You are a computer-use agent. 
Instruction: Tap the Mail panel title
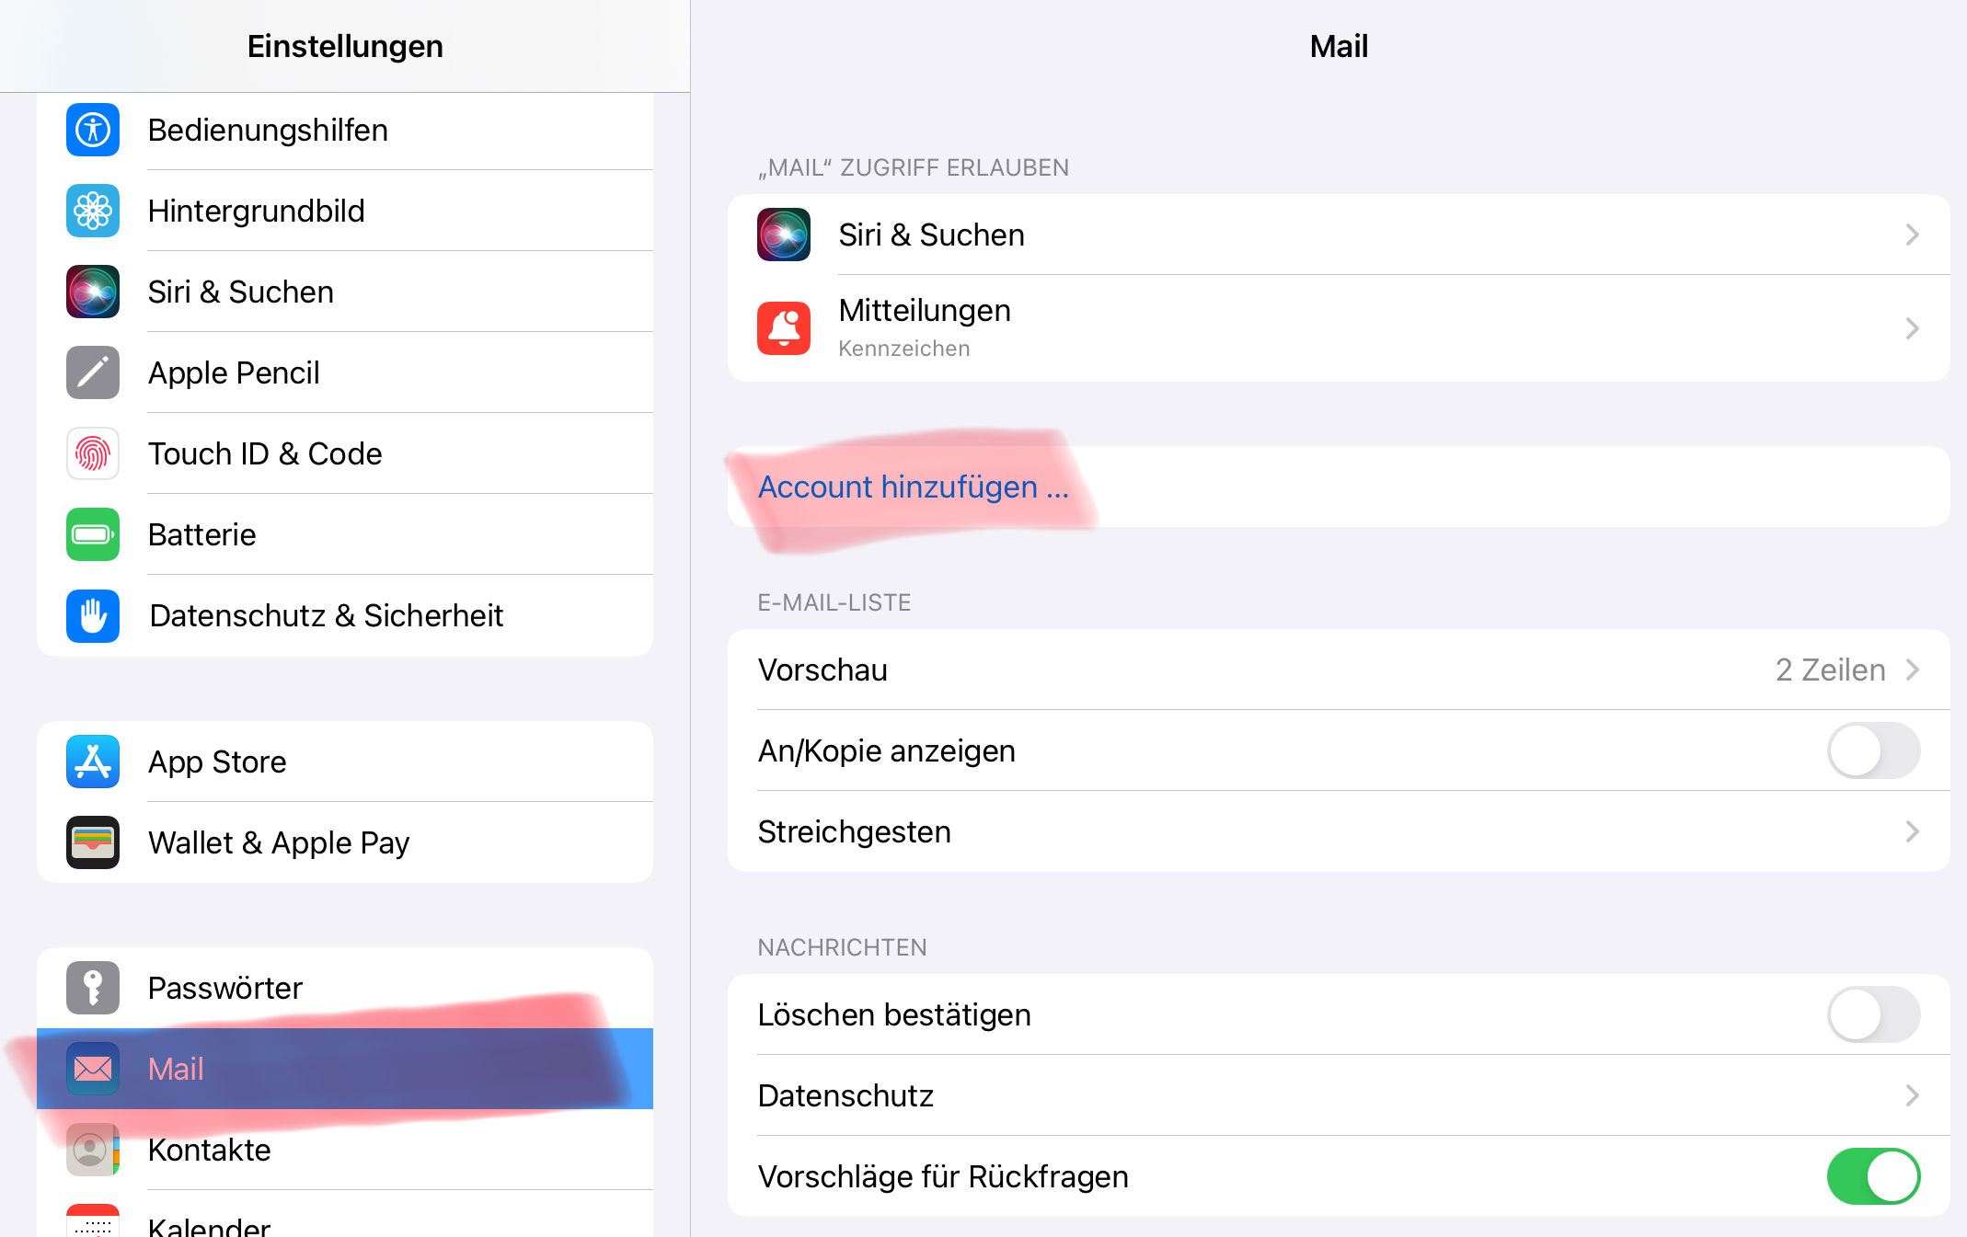pyautogui.click(x=1339, y=46)
